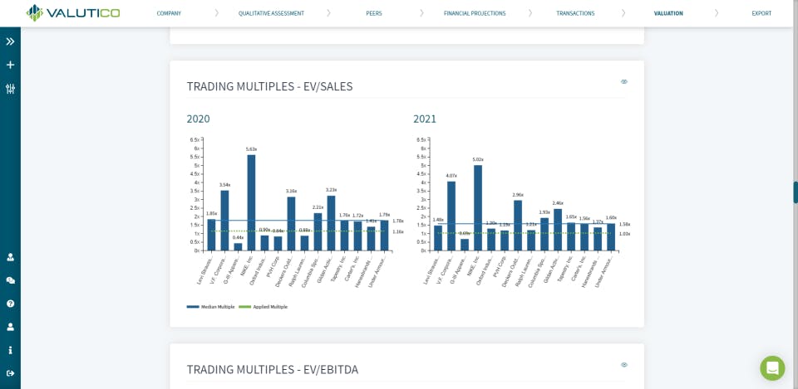Image resolution: width=798 pixels, height=389 pixels.
Task: Click the chevron after Transactions
Action: tap(623, 13)
